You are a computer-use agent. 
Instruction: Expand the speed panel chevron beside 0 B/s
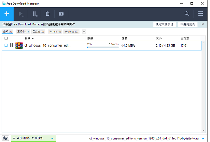52,139
